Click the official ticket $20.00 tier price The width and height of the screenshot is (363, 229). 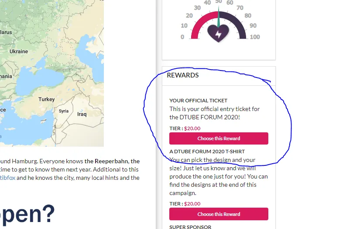point(192,128)
